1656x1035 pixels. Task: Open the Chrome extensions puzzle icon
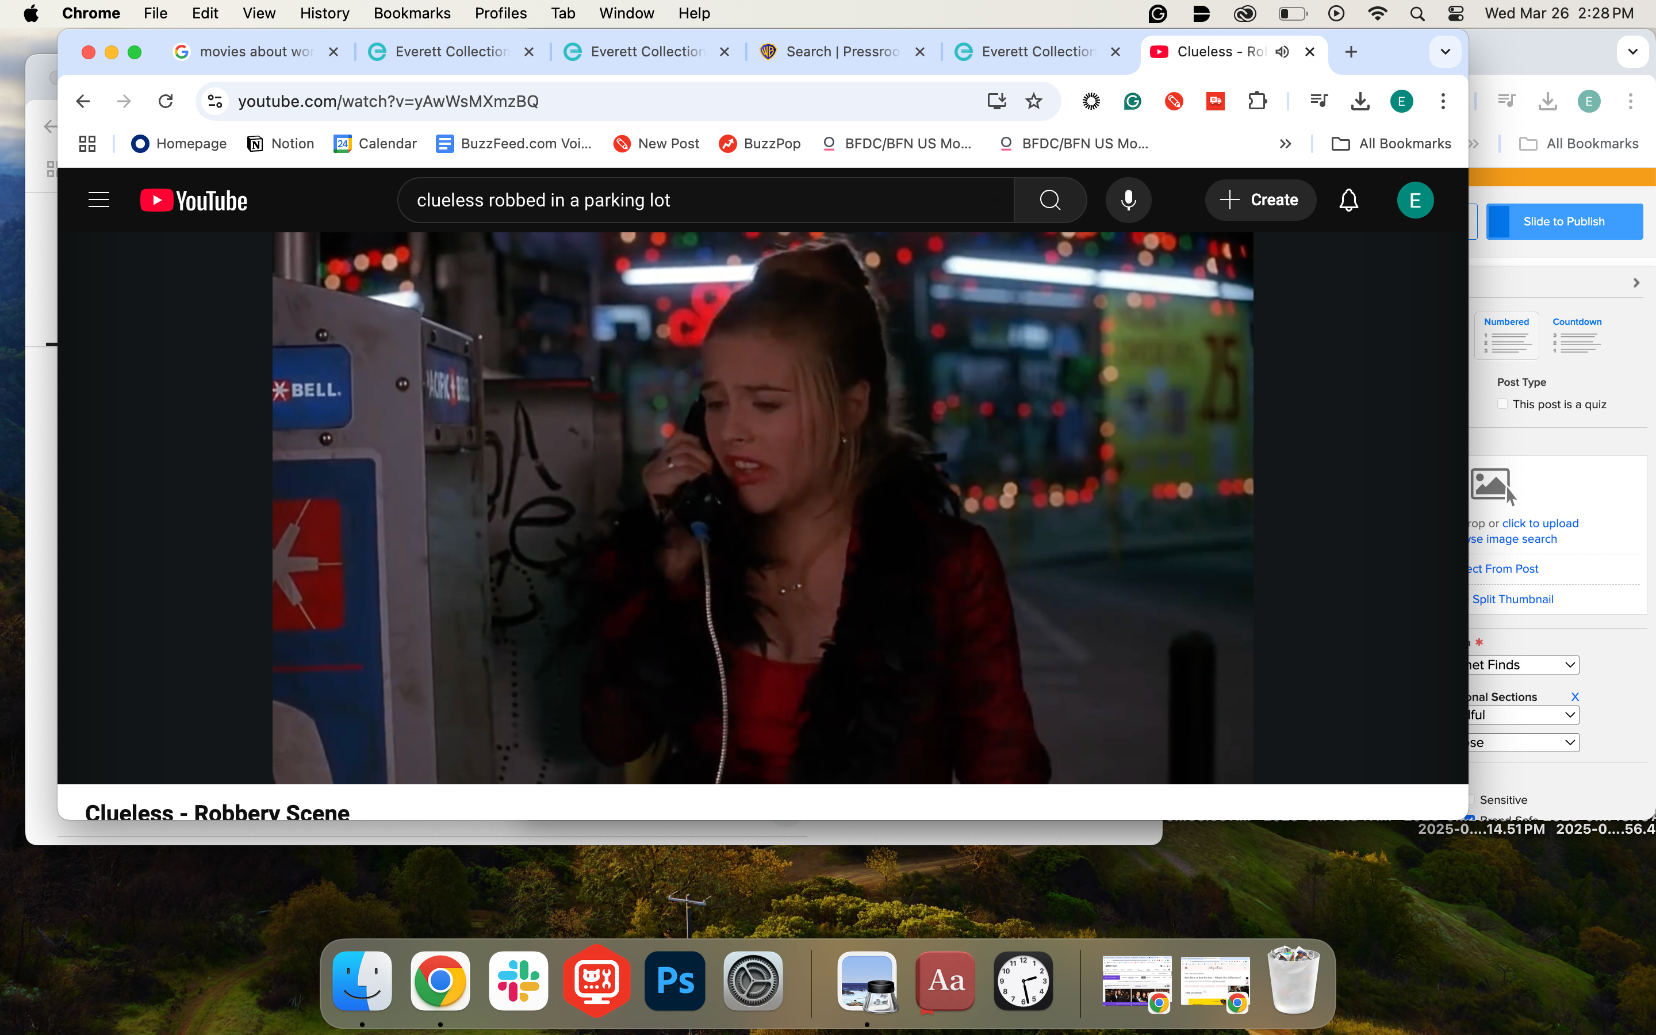coord(1257,101)
